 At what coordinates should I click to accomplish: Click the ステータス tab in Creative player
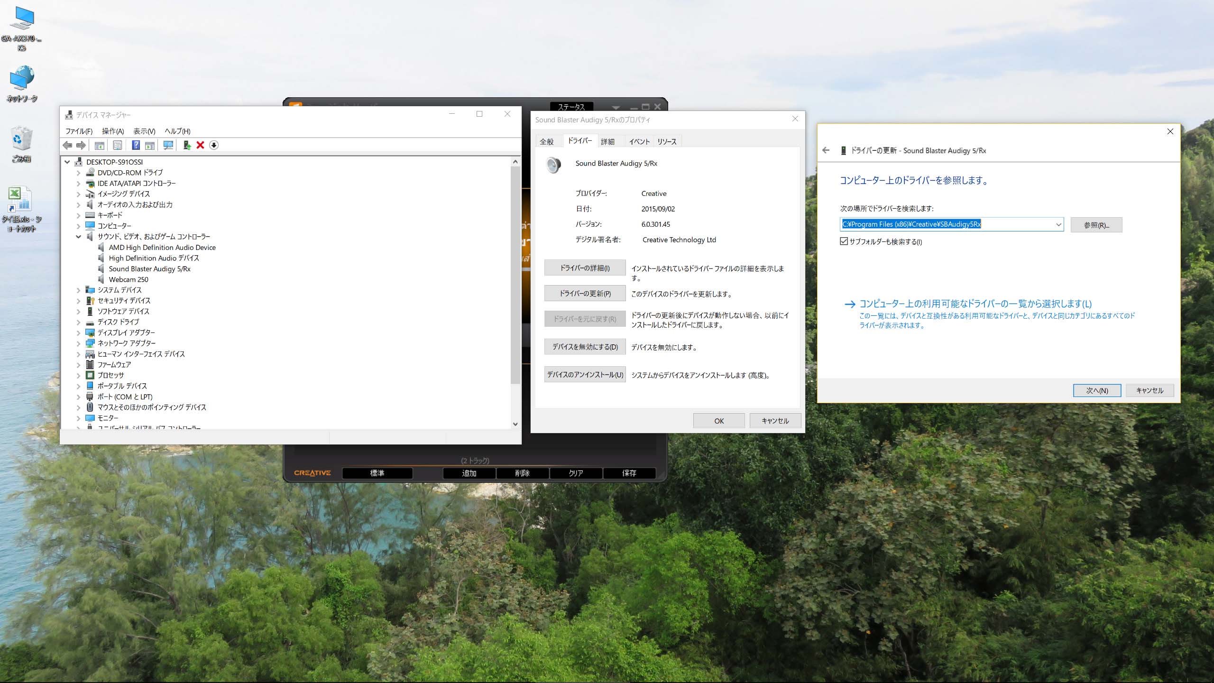(x=571, y=107)
